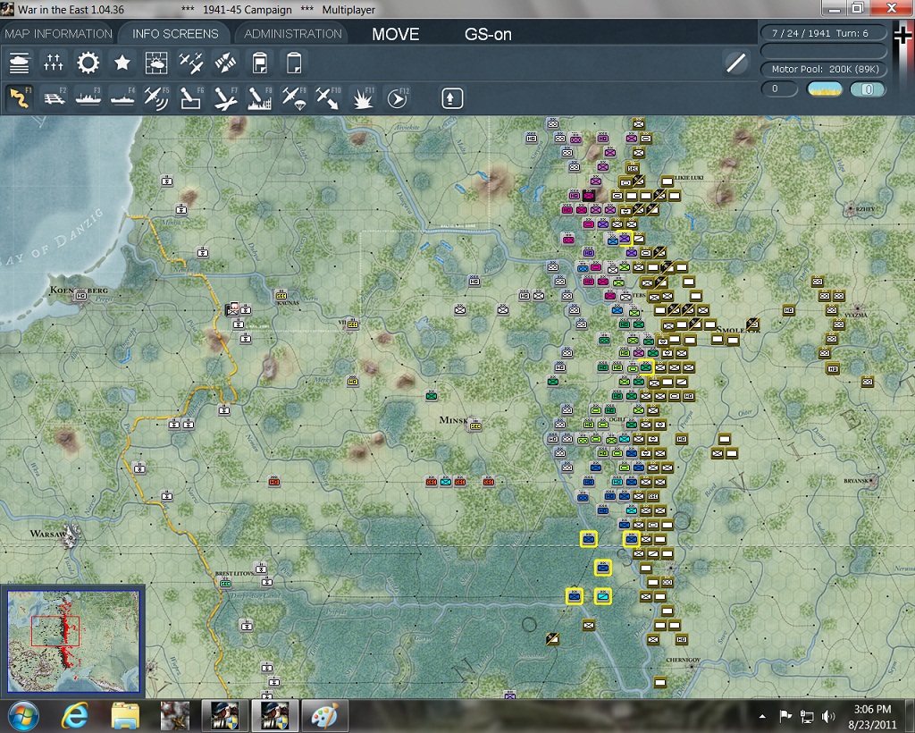Viewport: 915px width, 733px height.
Task: Click the volume speaker tray icon
Action: click(x=827, y=716)
